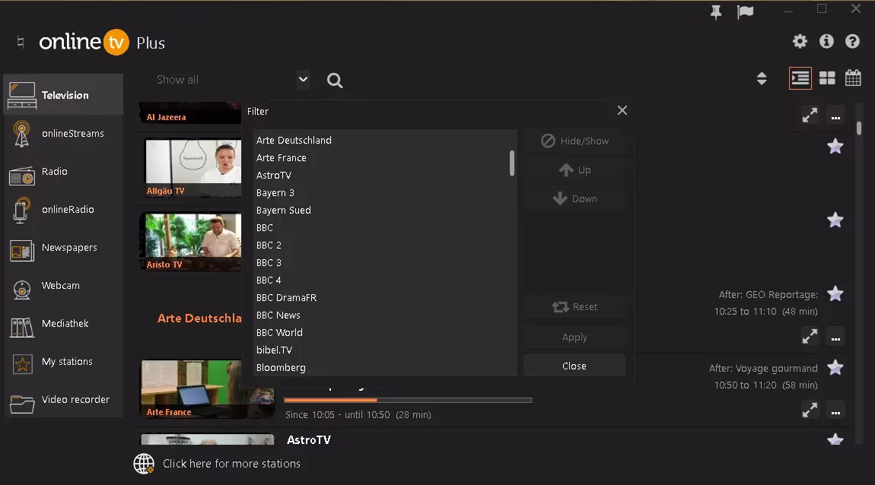
Task: Seek in the Arte France progress bar
Action: [408, 400]
